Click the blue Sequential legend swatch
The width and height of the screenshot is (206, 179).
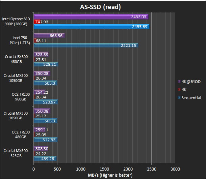coord(179,98)
